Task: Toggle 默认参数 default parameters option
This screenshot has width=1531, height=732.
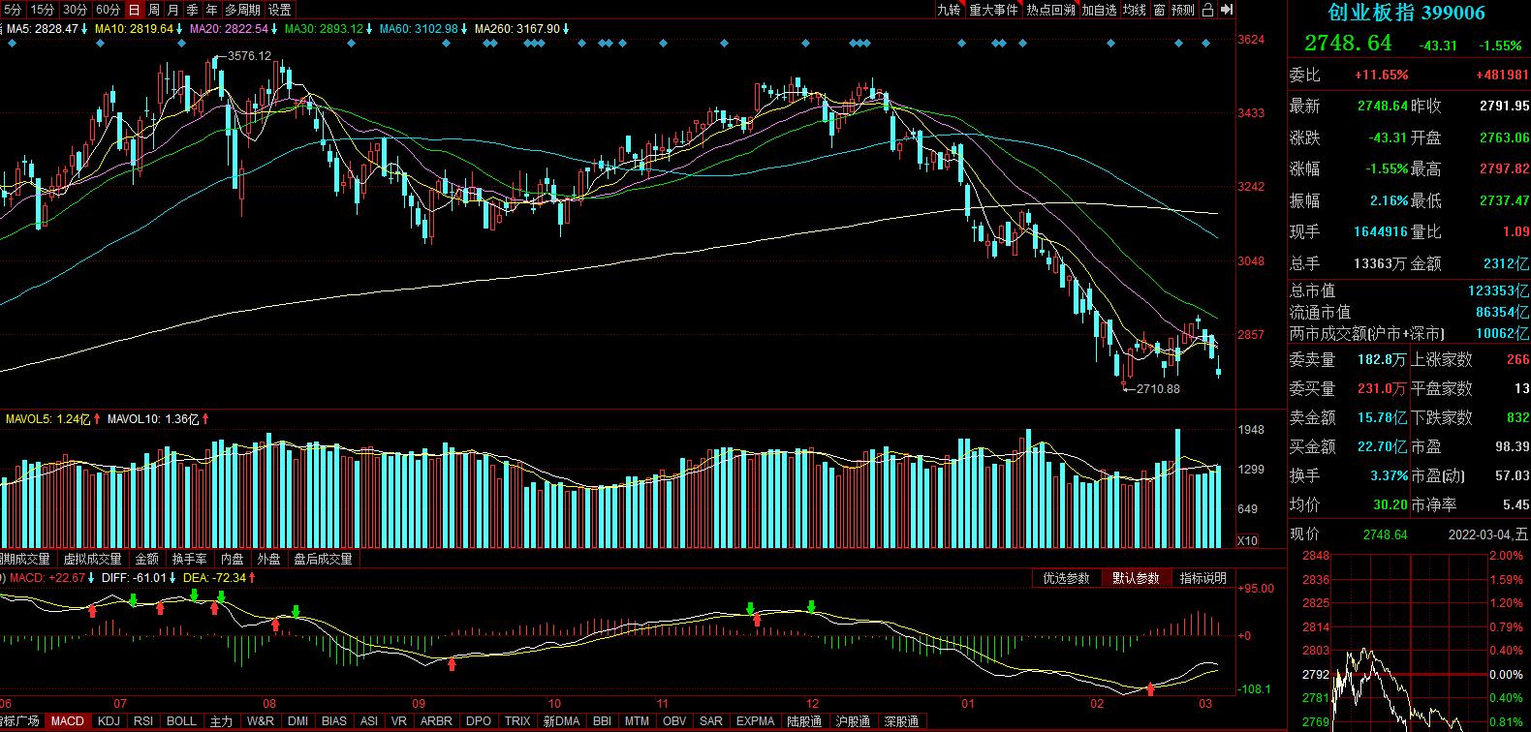Action: point(1135,578)
